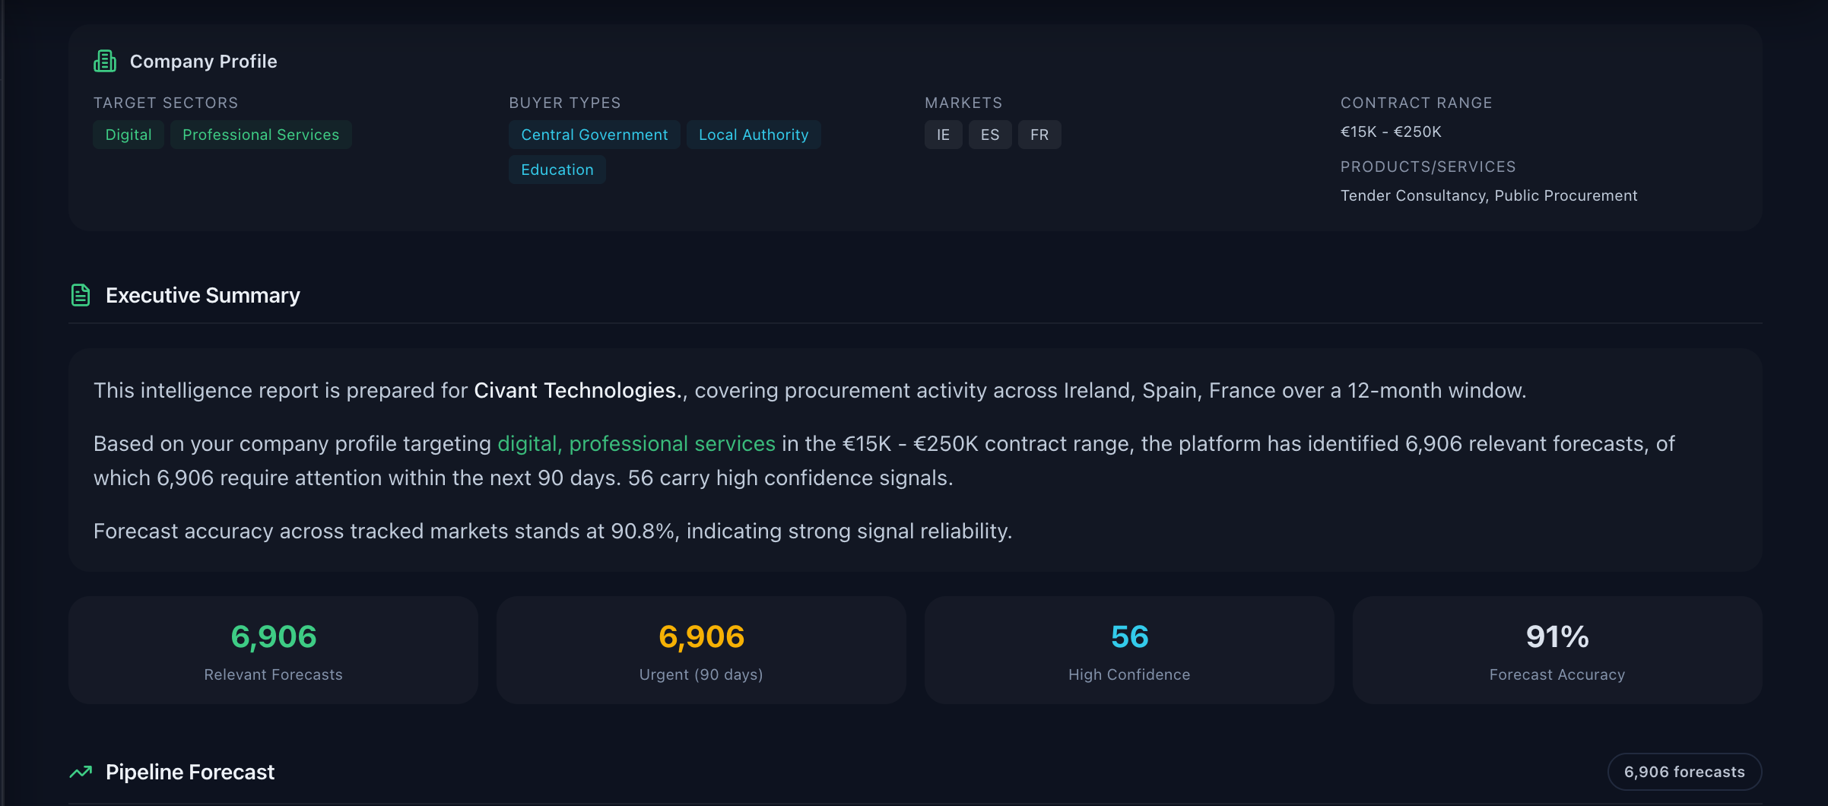Viewport: 1828px width, 806px height.
Task: Open the 6,906 forecasts badge
Action: (x=1684, y=772)
